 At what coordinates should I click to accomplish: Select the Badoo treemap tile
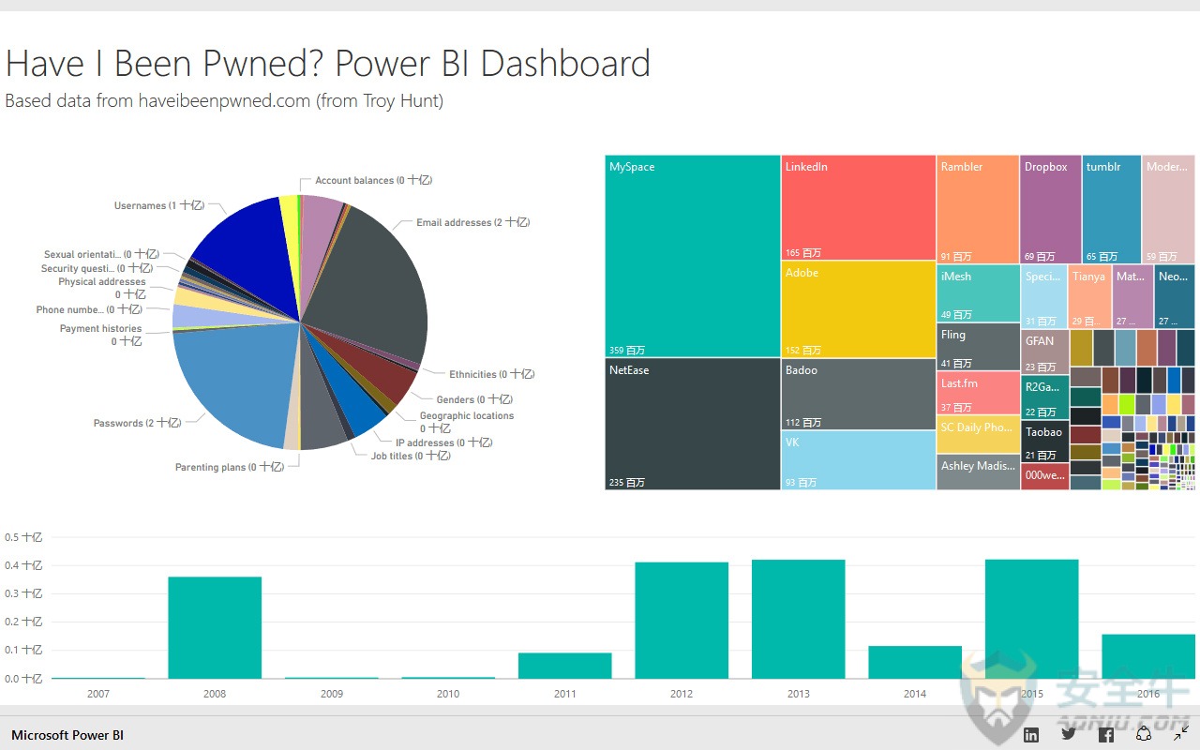[859, 394]
